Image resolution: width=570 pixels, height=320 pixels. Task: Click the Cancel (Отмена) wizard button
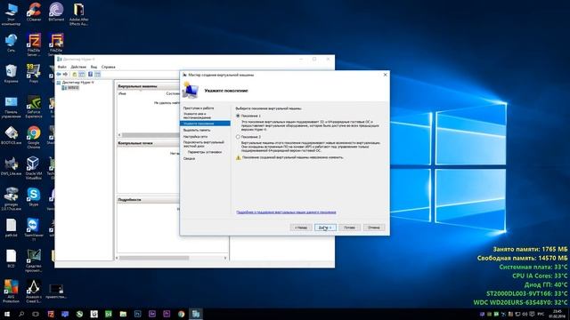coord(374,228)
